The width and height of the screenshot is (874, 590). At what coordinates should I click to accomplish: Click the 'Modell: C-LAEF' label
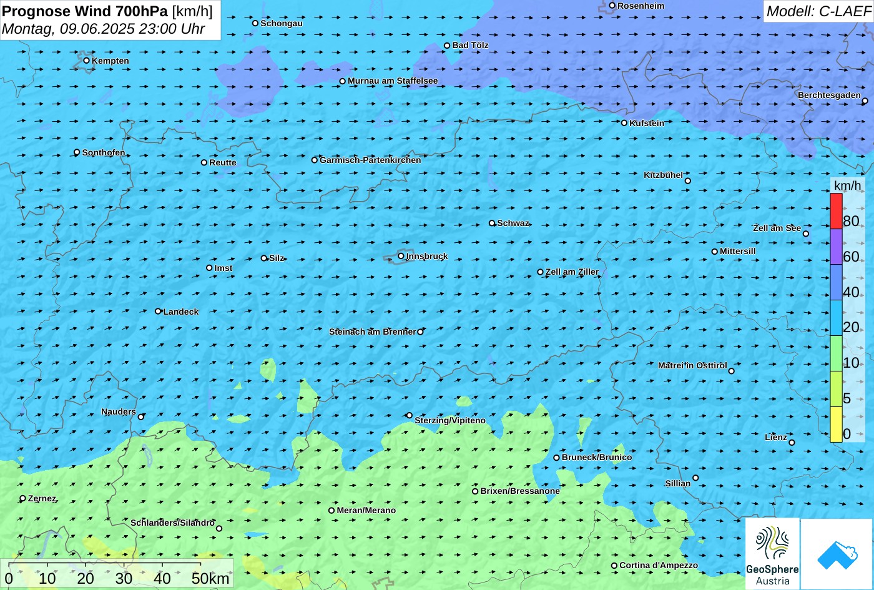(818, 11)
